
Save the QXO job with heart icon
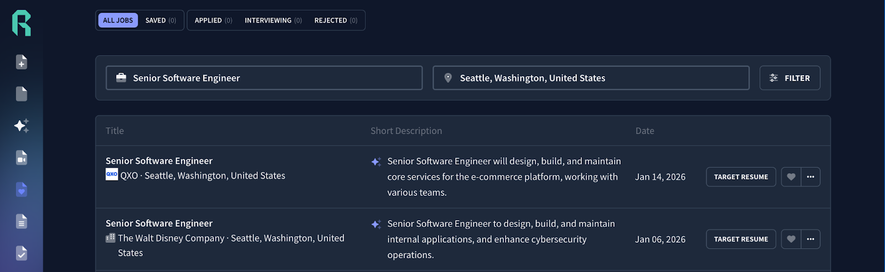(791, 177)
